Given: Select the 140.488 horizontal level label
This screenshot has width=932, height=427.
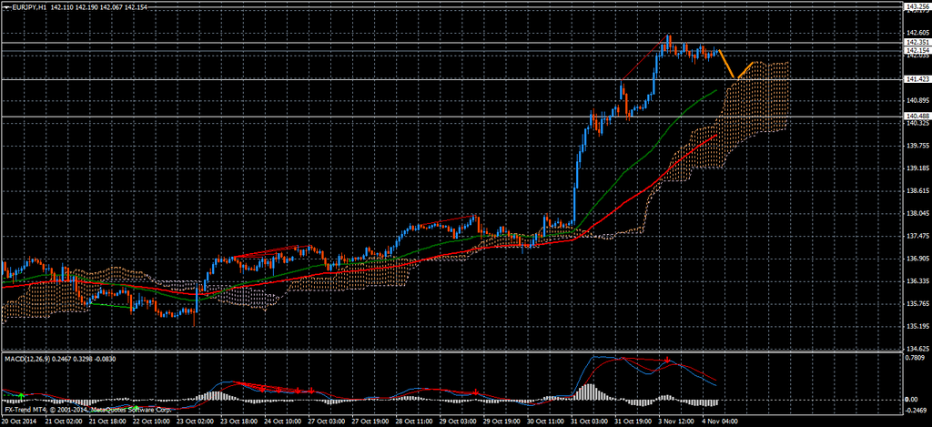Looking at the screenshot, I should pos(916,117).
